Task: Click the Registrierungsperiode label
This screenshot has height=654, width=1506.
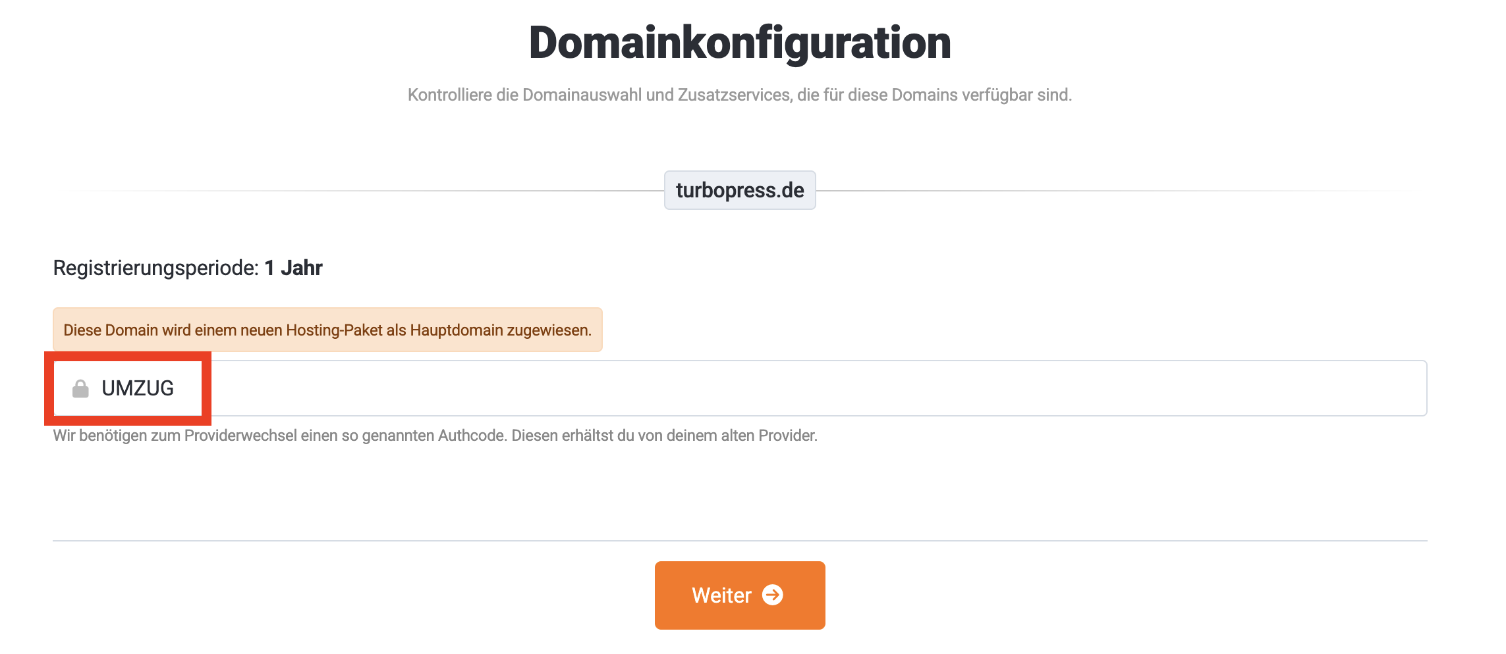Action: coord(156,268)
